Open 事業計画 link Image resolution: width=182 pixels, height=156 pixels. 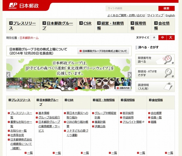(x=100, y=122)
